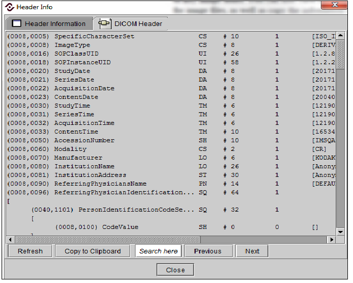This screenshot has width=353, height=283.
Task: Click the Refresh button
Action: (x=30, y=251)
